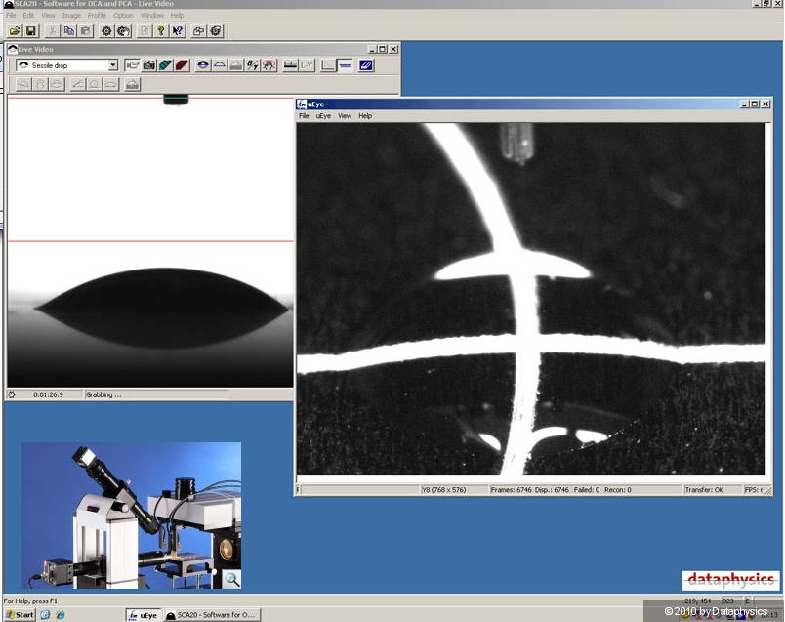Open the Profile menu in SCA20
The image size is (785, 622).
pyautogui.click(x=97, y=16)
